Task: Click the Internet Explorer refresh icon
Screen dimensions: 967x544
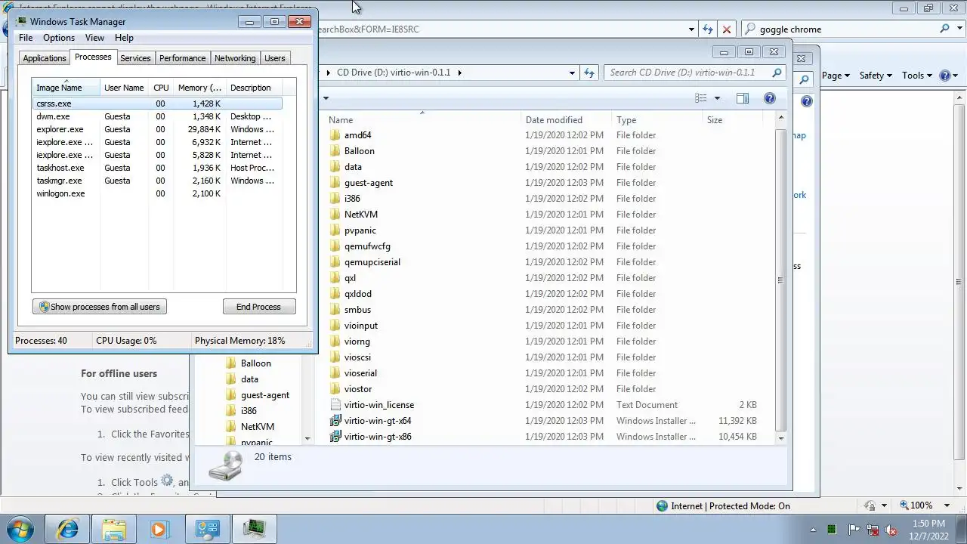Action: [x=708, y=29]
